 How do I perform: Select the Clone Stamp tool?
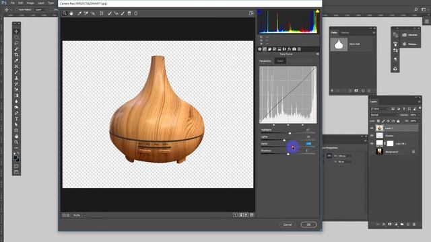click(16, 78)
